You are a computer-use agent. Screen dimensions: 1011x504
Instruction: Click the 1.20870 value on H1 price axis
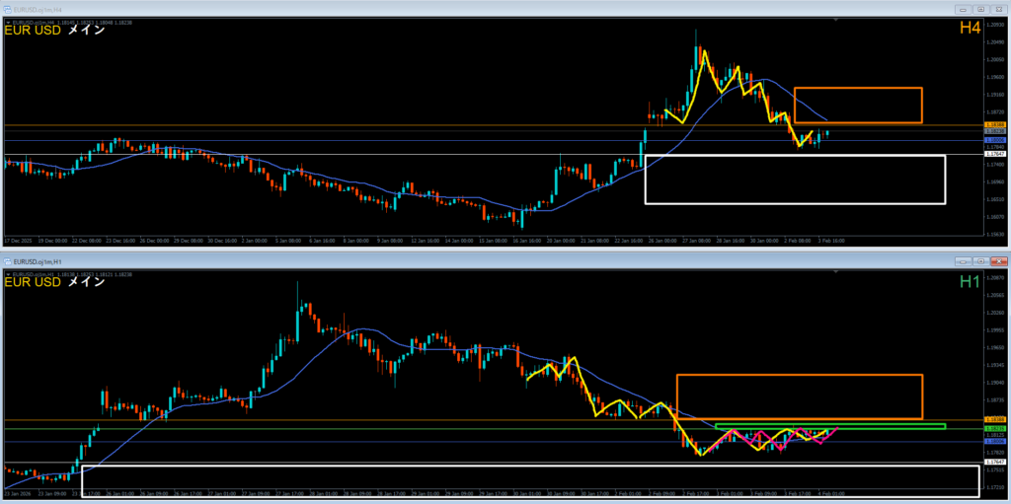point(995,278)
